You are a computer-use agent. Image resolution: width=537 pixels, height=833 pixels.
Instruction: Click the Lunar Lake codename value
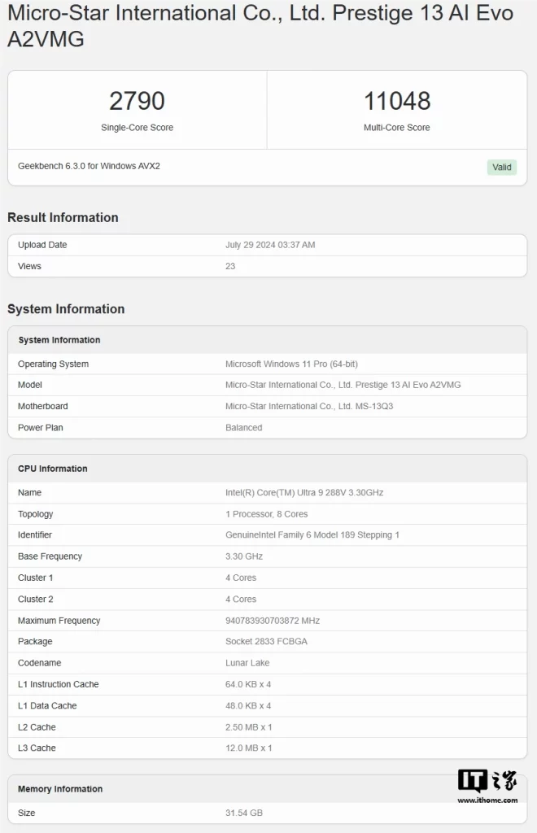coord(247,663)
